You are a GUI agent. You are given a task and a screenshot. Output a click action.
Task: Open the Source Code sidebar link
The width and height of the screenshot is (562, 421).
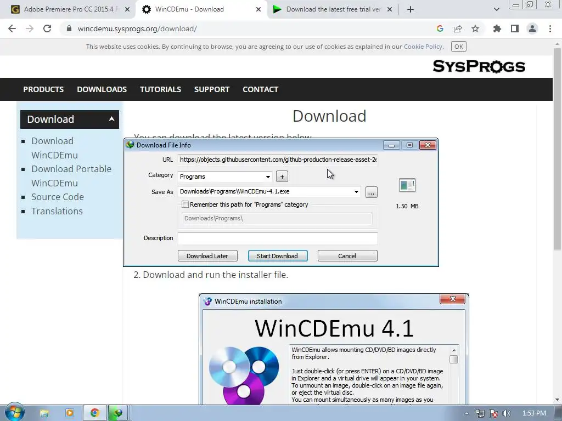pos(57,197)
